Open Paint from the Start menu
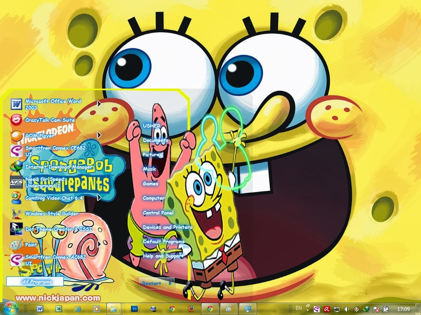Screen dimensions: 421x315 click(32, 244)
